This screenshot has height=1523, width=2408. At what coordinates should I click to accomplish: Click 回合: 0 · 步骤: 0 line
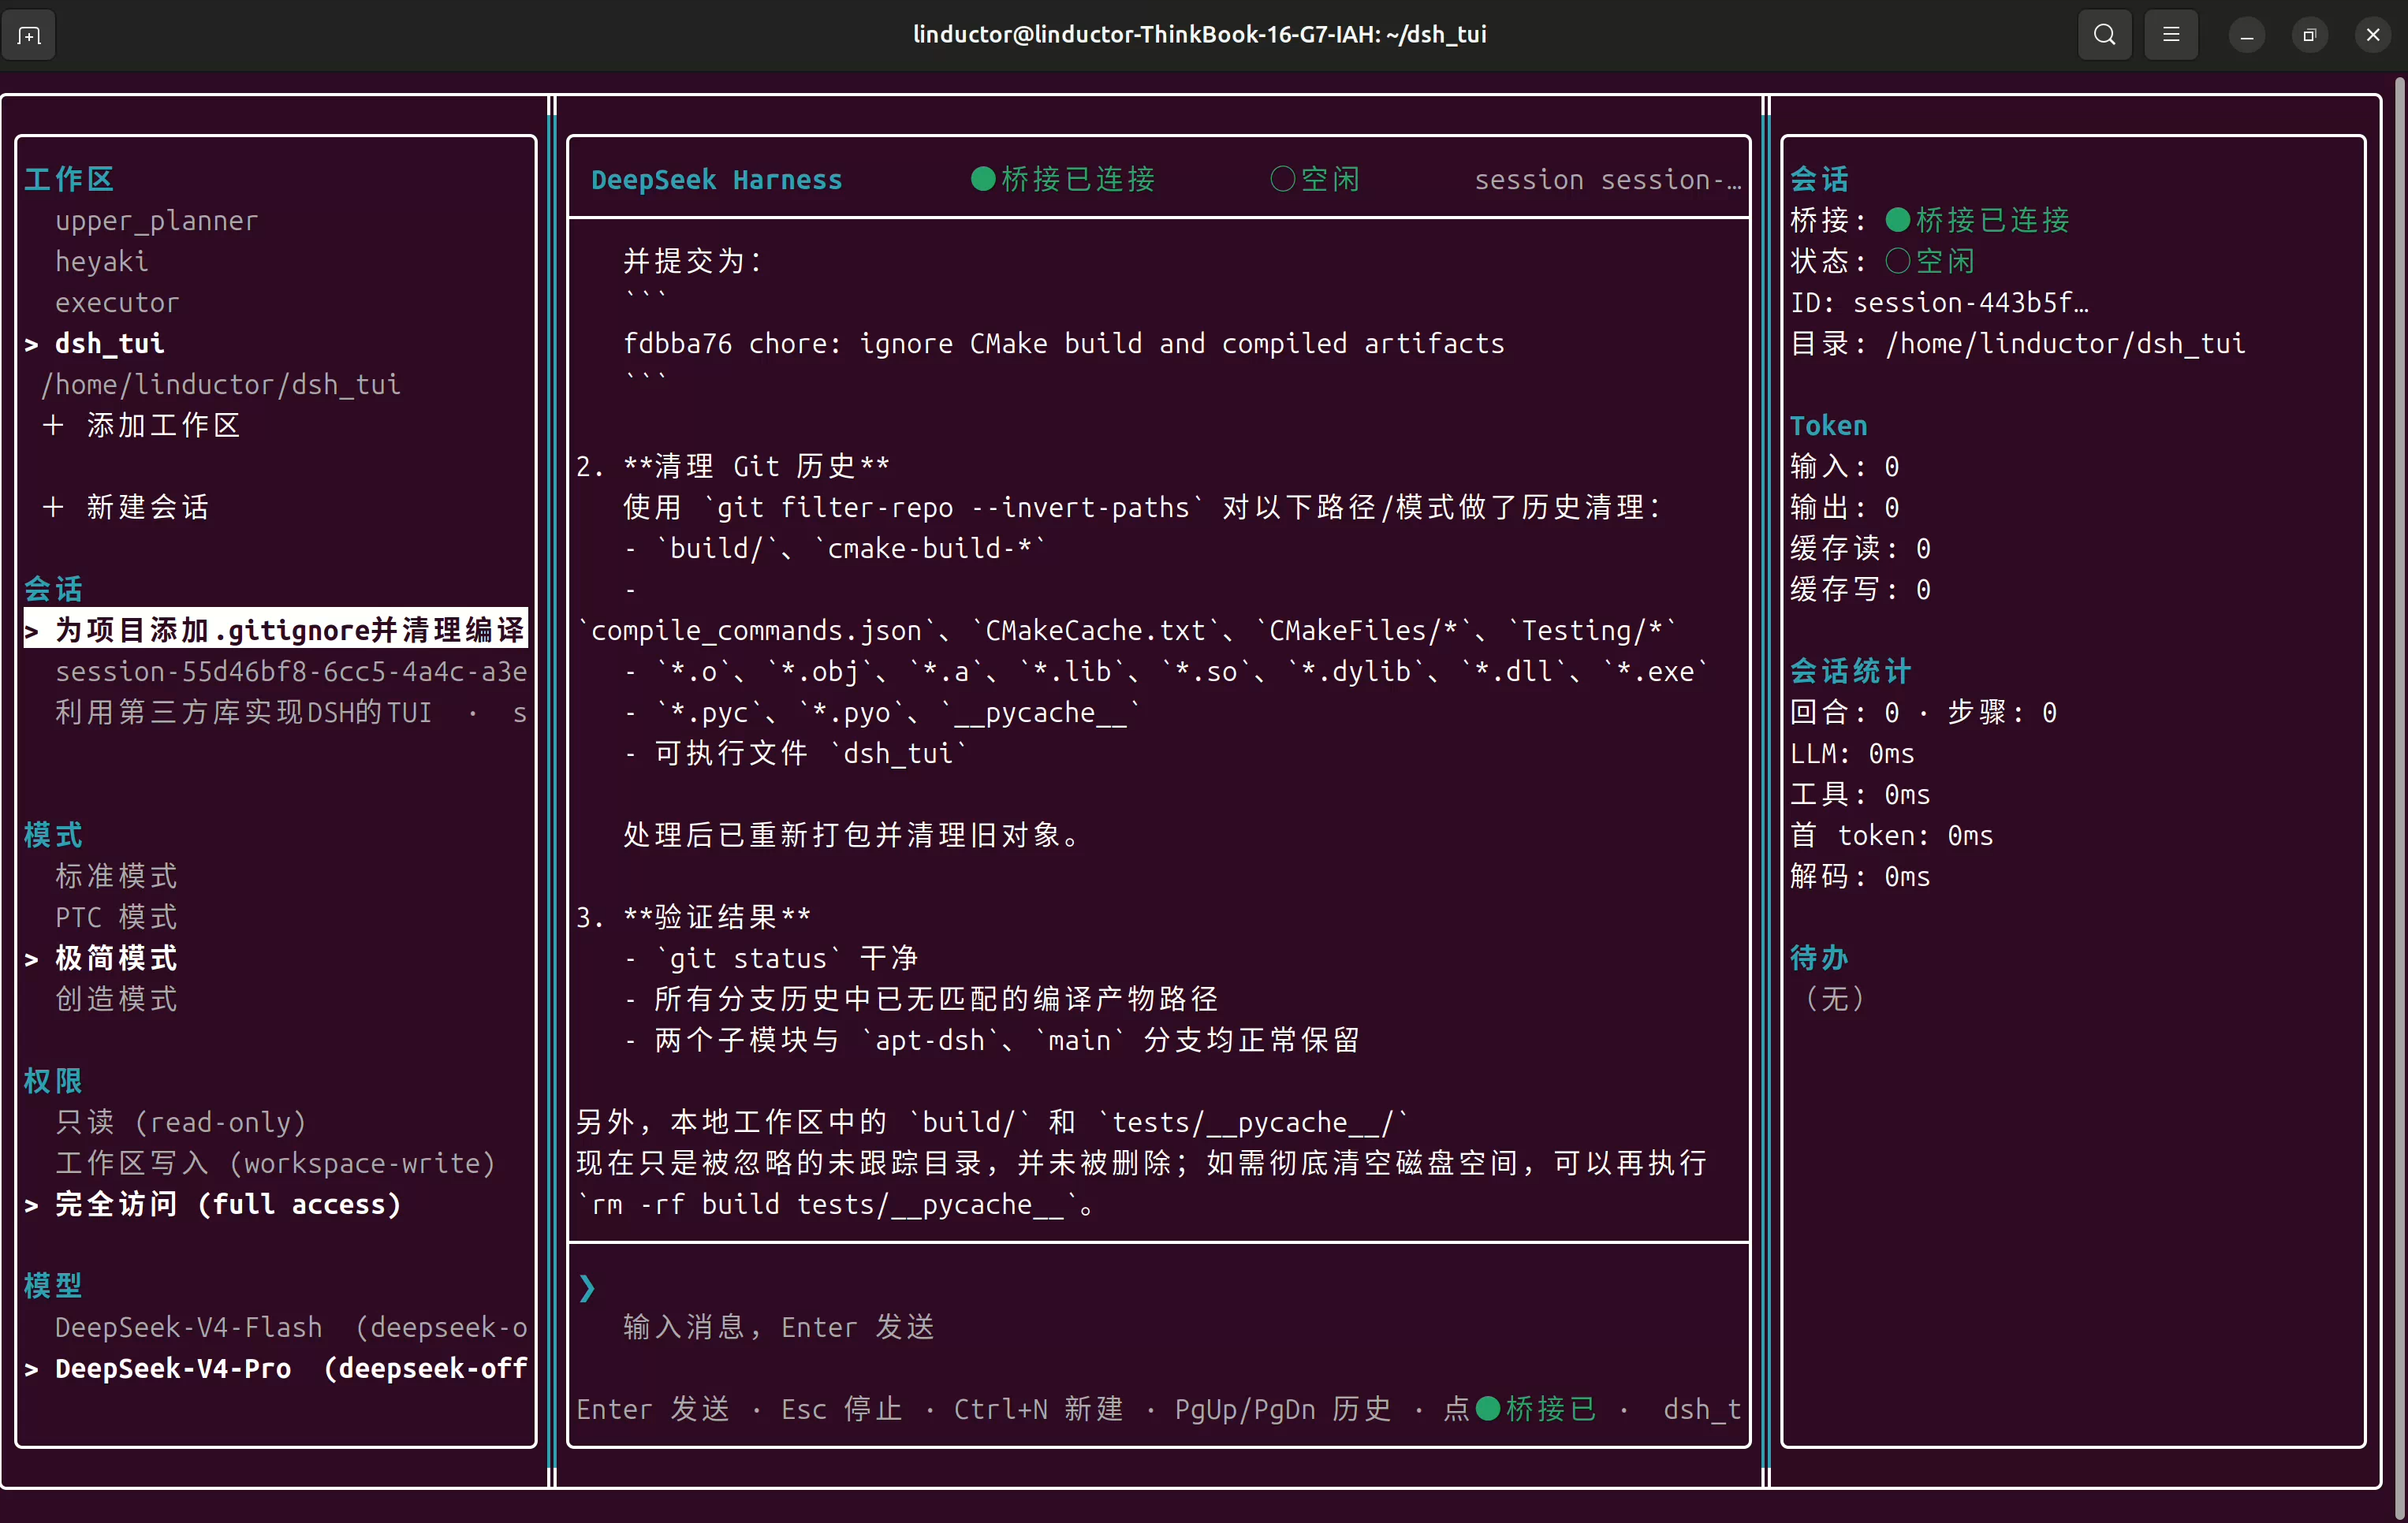[x=1924, y=712]
